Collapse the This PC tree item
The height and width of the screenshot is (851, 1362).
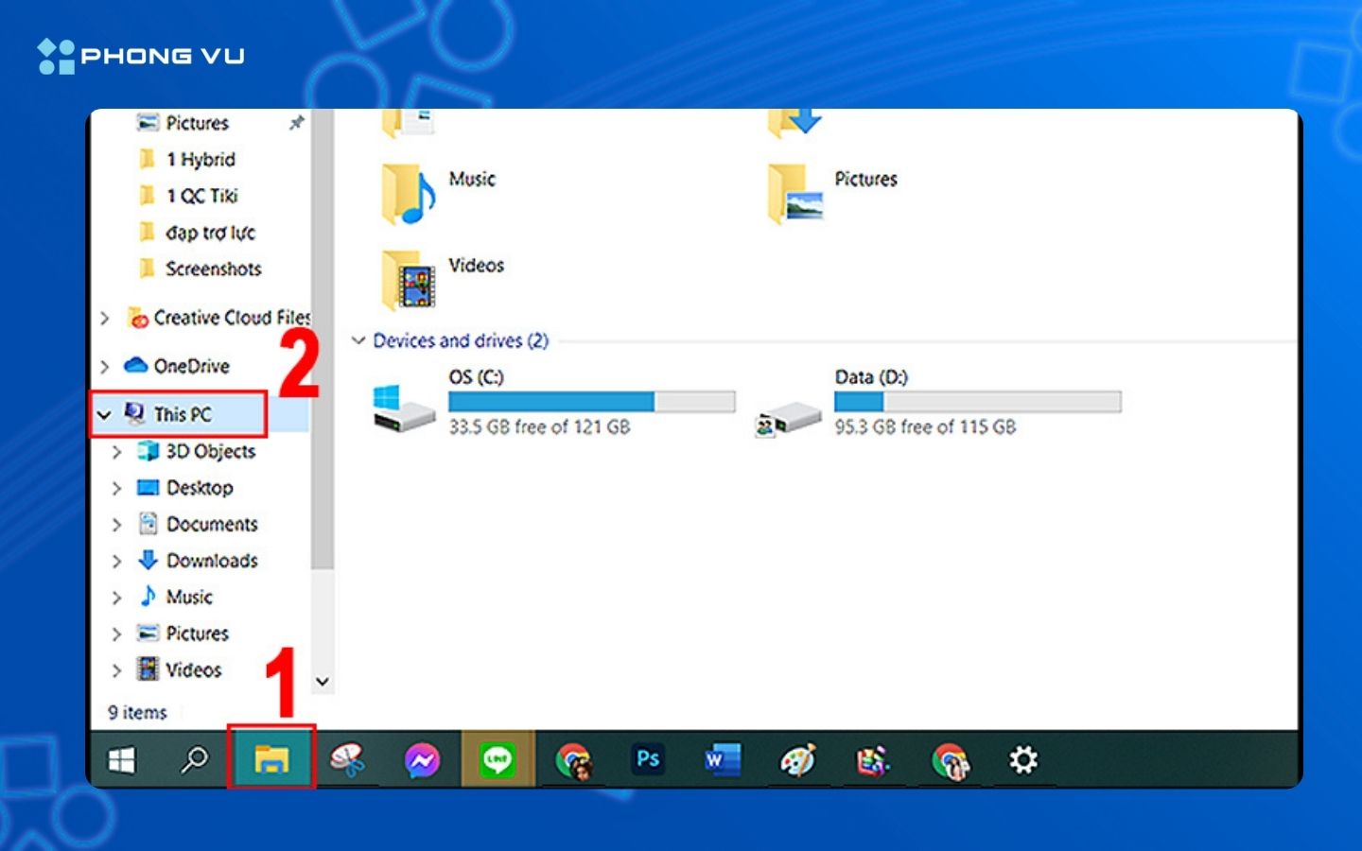(x=102, y=414)
